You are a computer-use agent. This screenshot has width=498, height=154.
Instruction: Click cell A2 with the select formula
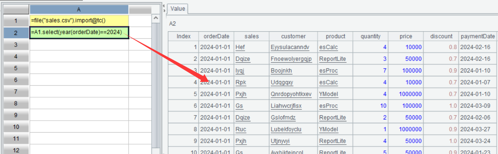pyautogui.click(x=79, y=33)
